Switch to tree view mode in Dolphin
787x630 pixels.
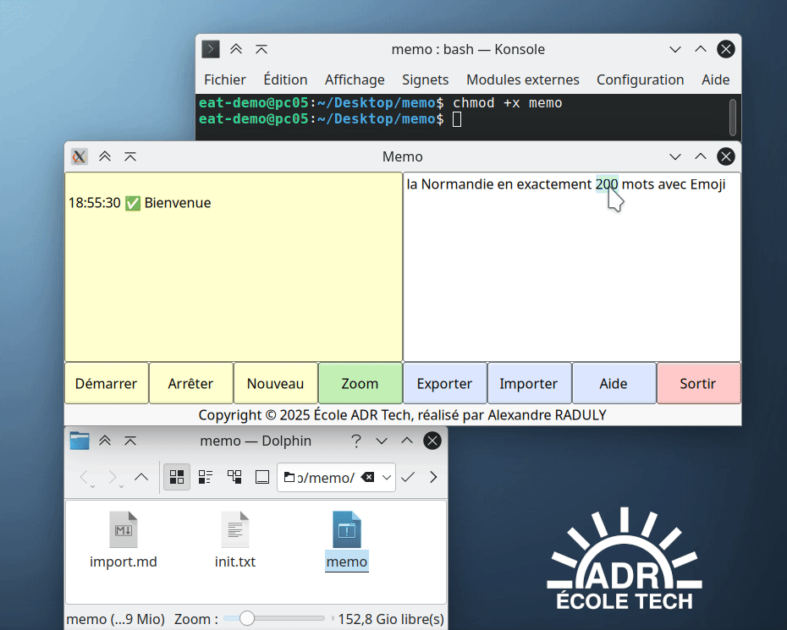pyautogui.click(x=234, y=477)
